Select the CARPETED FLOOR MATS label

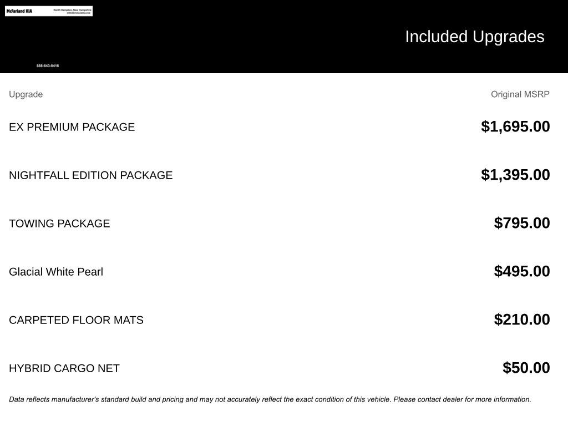(76, 320)
